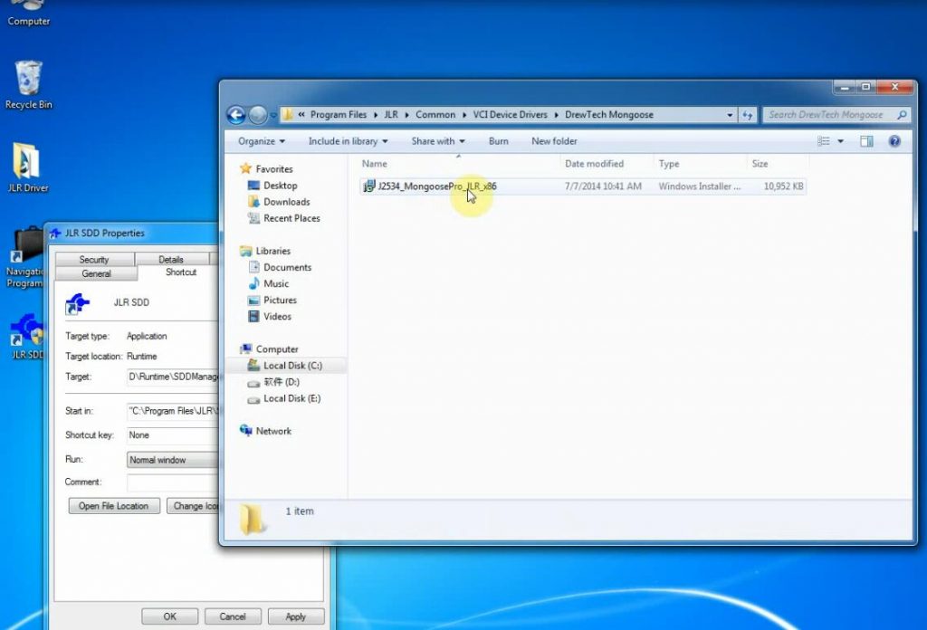Open the Music library
Image resolution: width=927 pixels, height=630 pixels.
pos(276,283)
